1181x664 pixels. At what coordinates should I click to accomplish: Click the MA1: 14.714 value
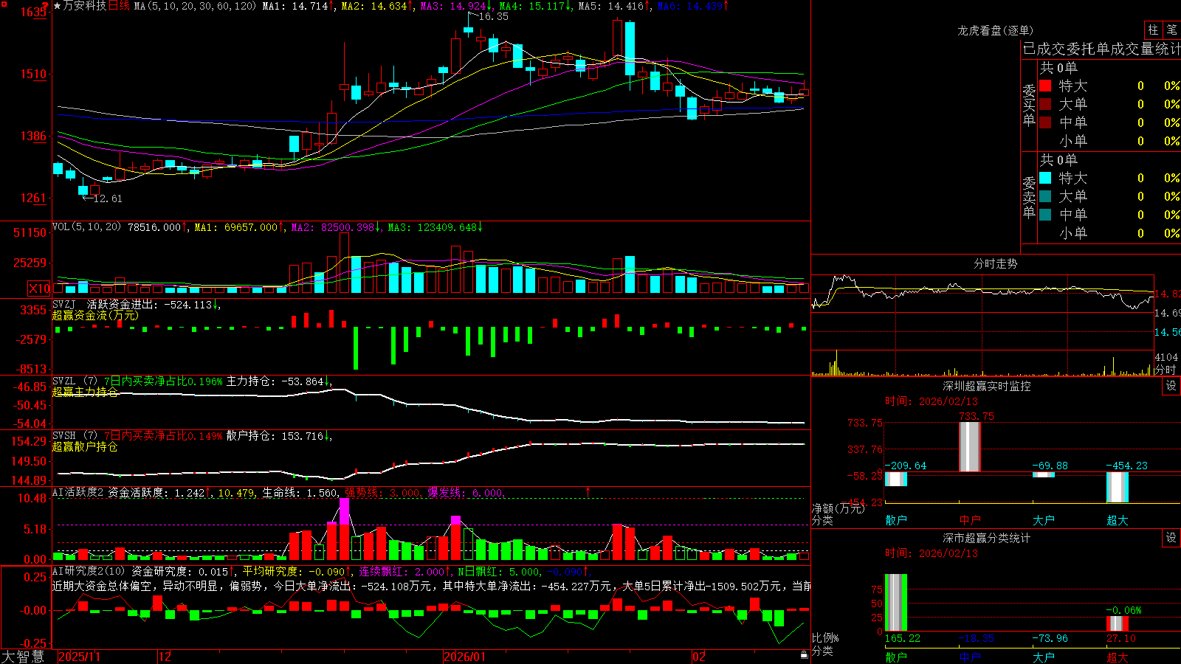(x=295, y=6)
